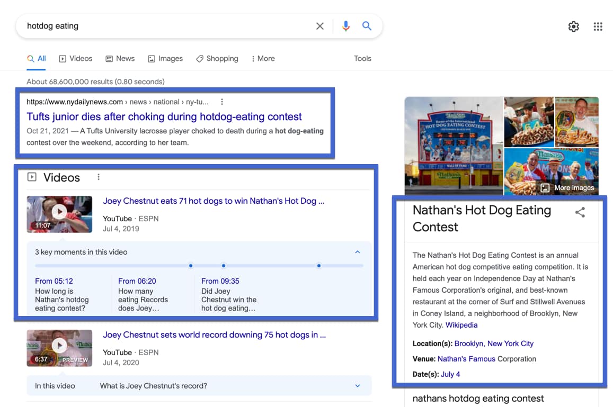This screenshot has height=407, width=613.
Task: Collapse the 3 key moments section
Action: [358, 252]
